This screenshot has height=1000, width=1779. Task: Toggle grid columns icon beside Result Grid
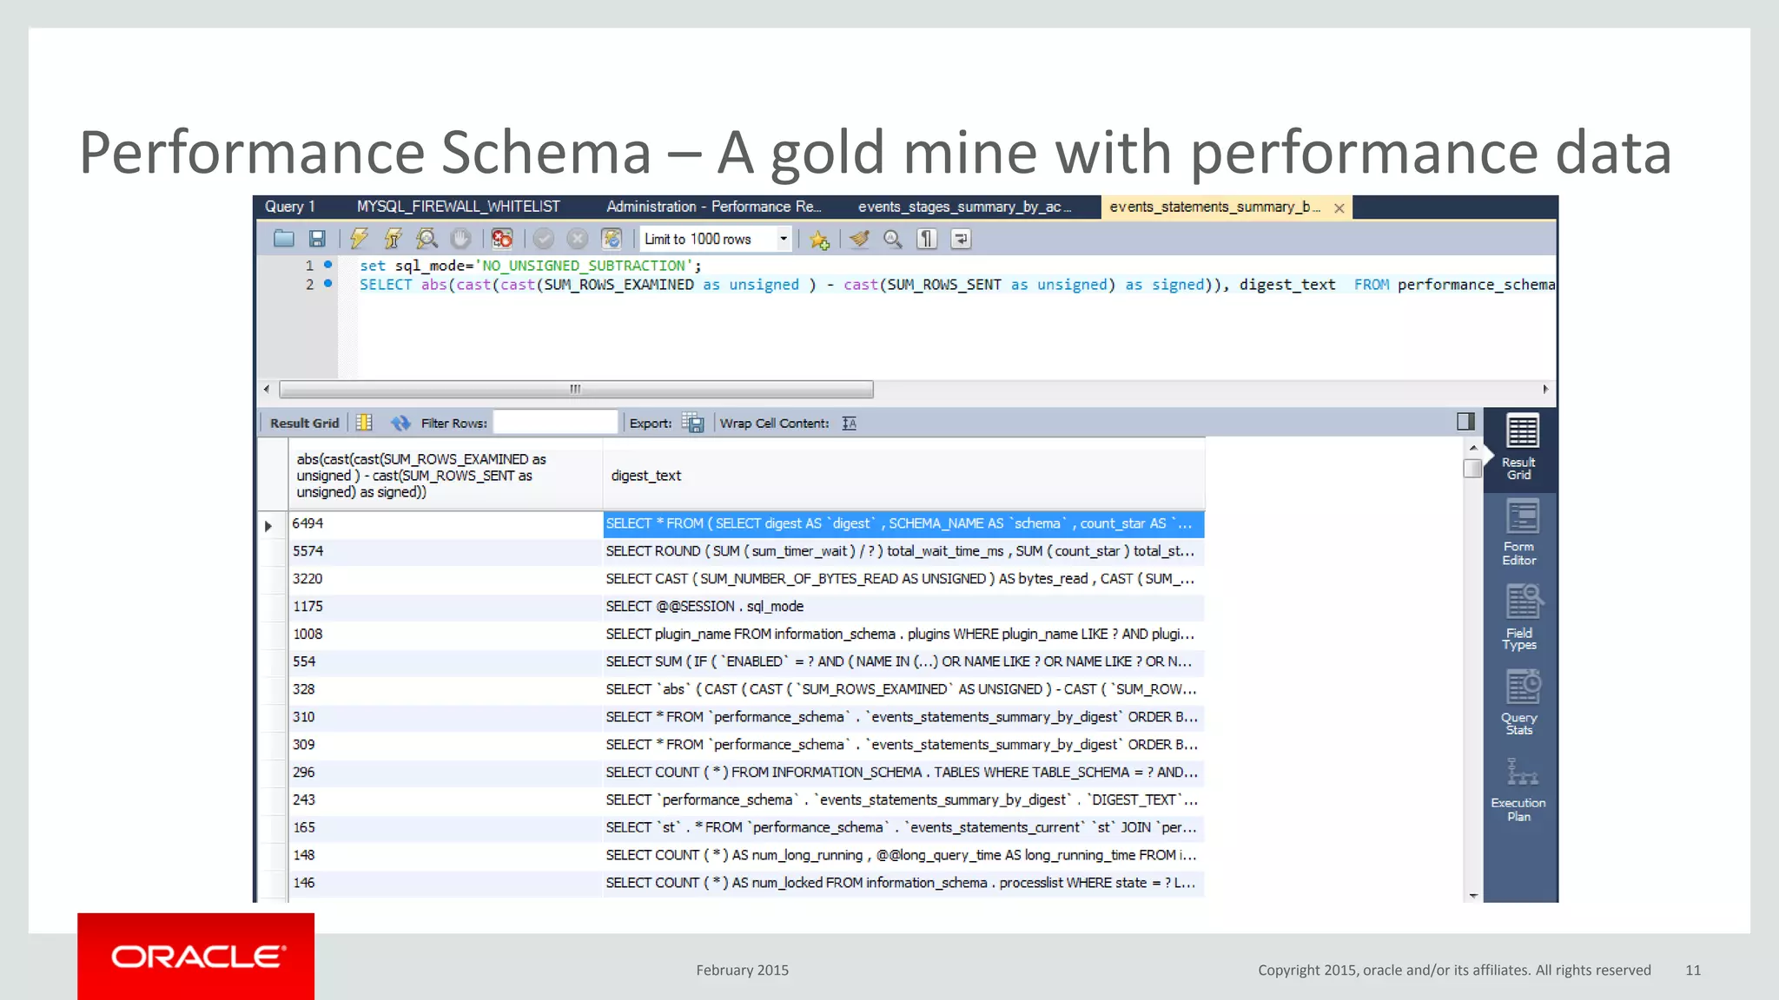coord(364,423)
